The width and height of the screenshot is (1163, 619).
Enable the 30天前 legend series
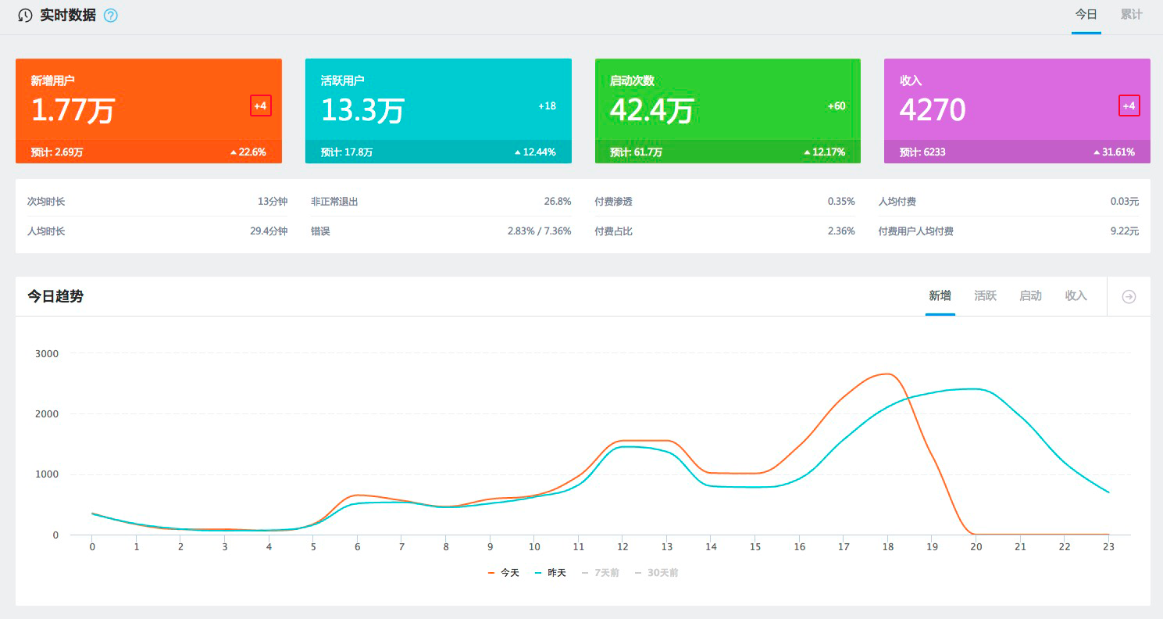click(656, 573)
